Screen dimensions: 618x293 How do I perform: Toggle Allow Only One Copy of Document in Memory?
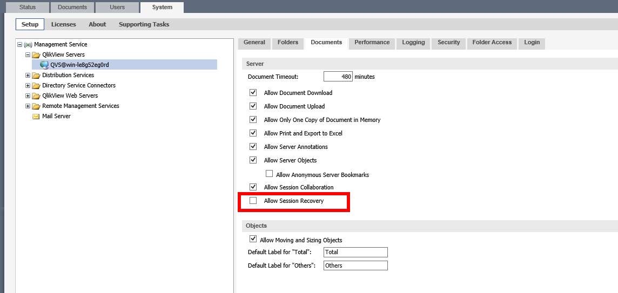pyautogui.click(x=253, y=120)
